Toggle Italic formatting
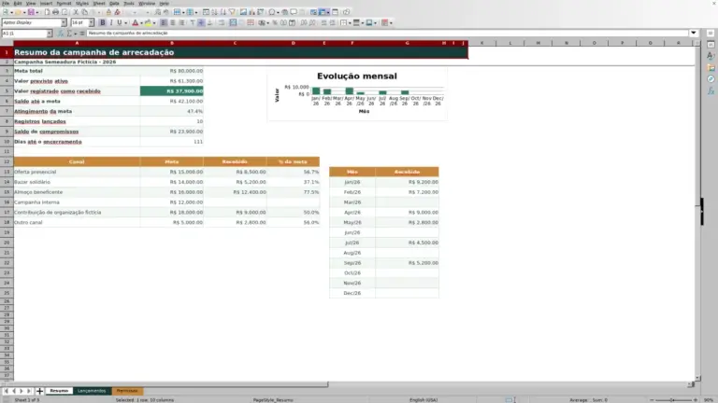This screenshot has width=718, height=403. [x=111, y=22]
